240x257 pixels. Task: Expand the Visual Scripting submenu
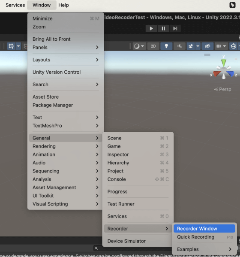[x=66, y=204]
